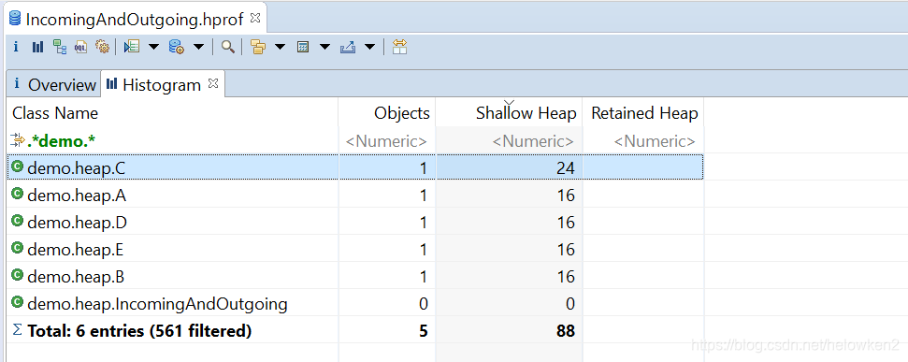This screenshot has height=362, width=908.
Task: Open the OQL query editor
Action: click(x=80, y=48)
